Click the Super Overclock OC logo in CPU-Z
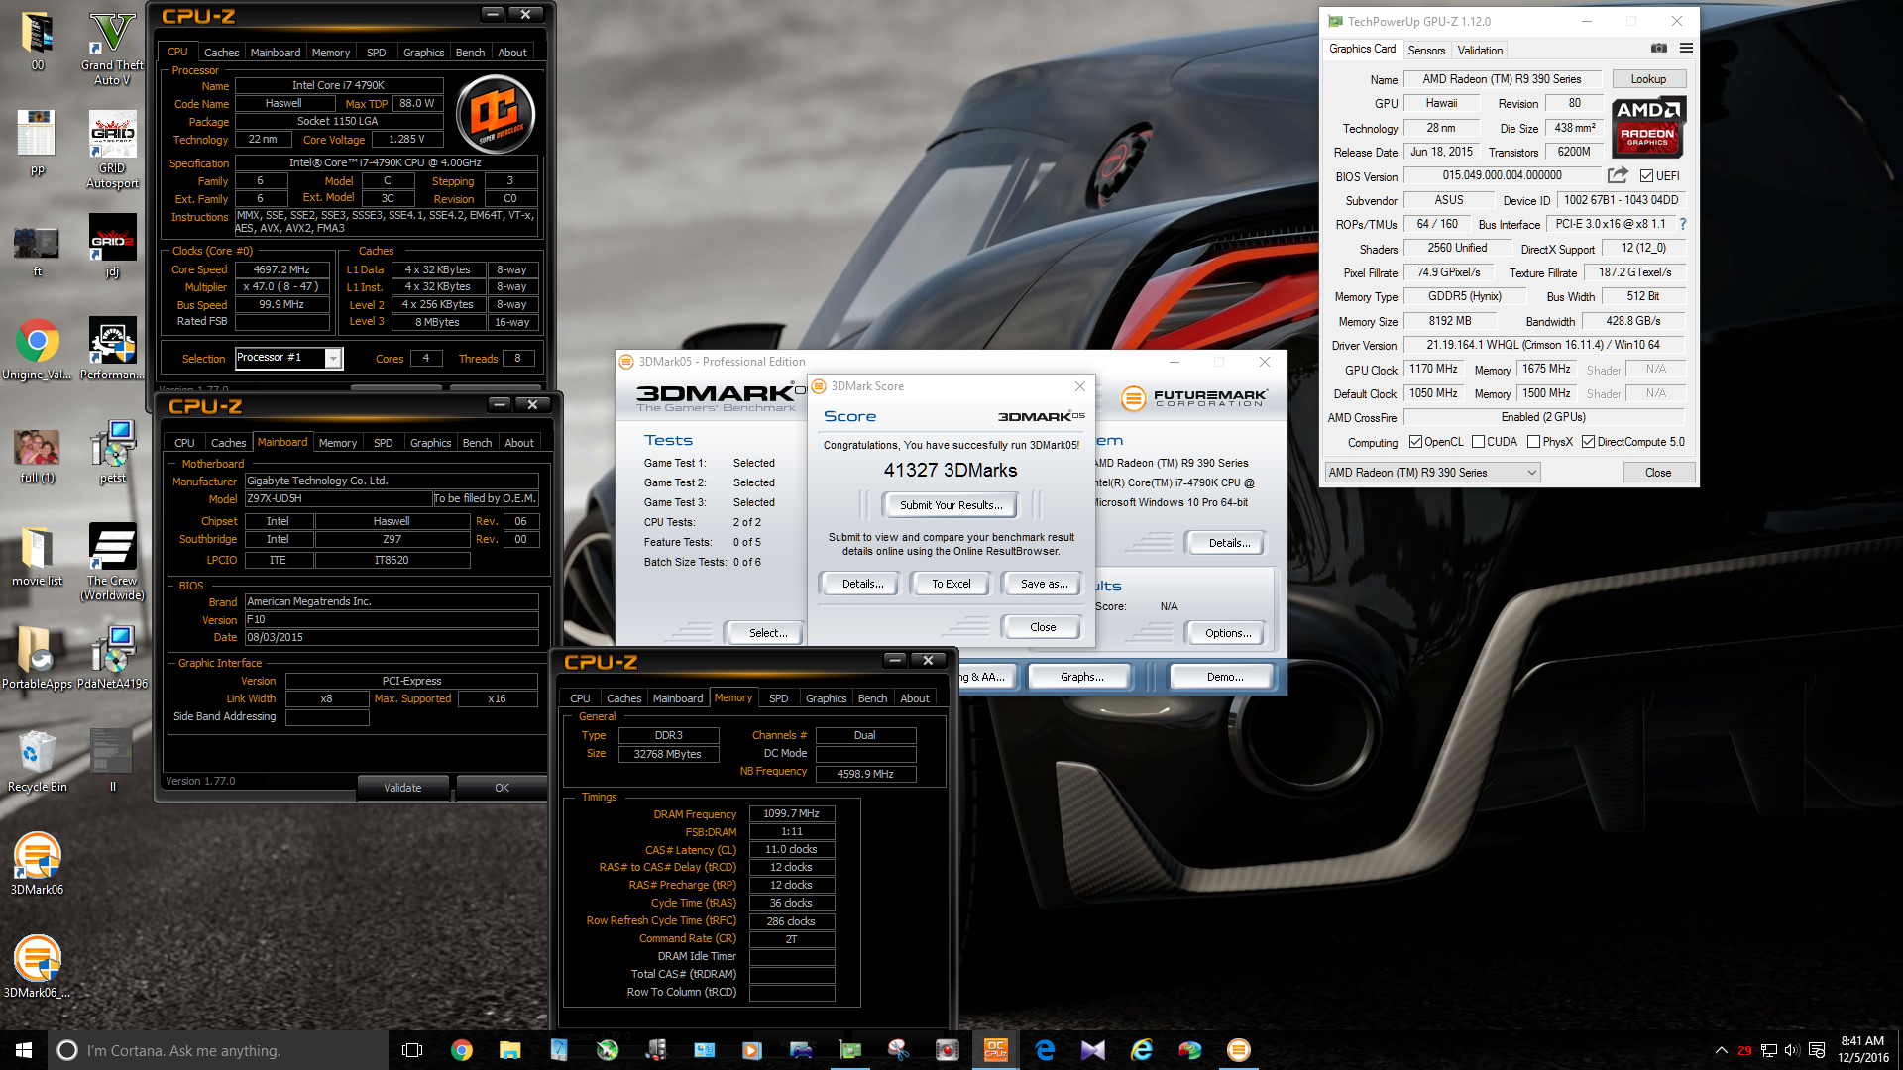Viewport: 1903px width, 1070px height. (x=496, y=115)
